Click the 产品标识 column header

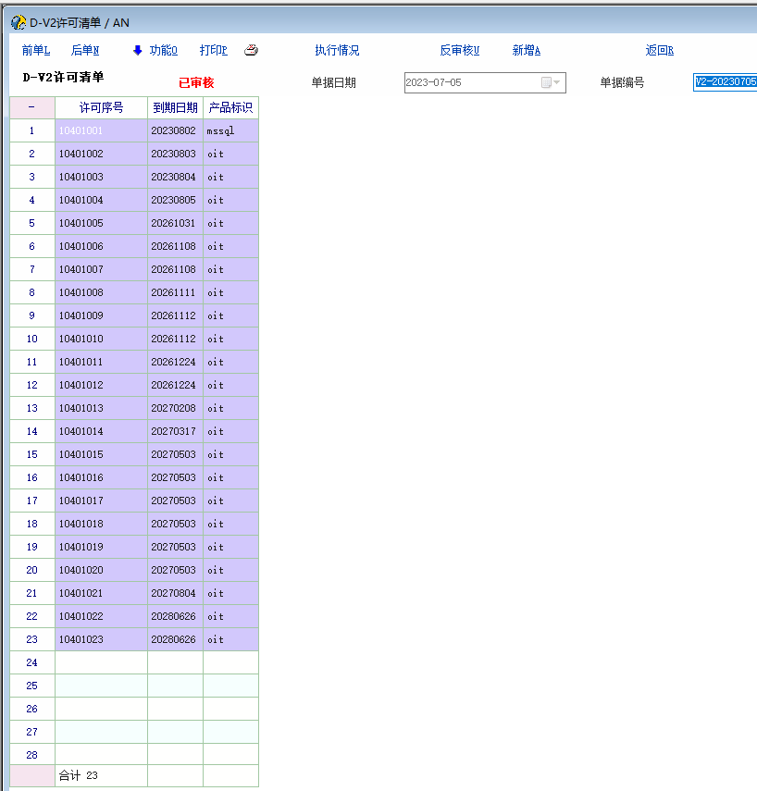230,108
